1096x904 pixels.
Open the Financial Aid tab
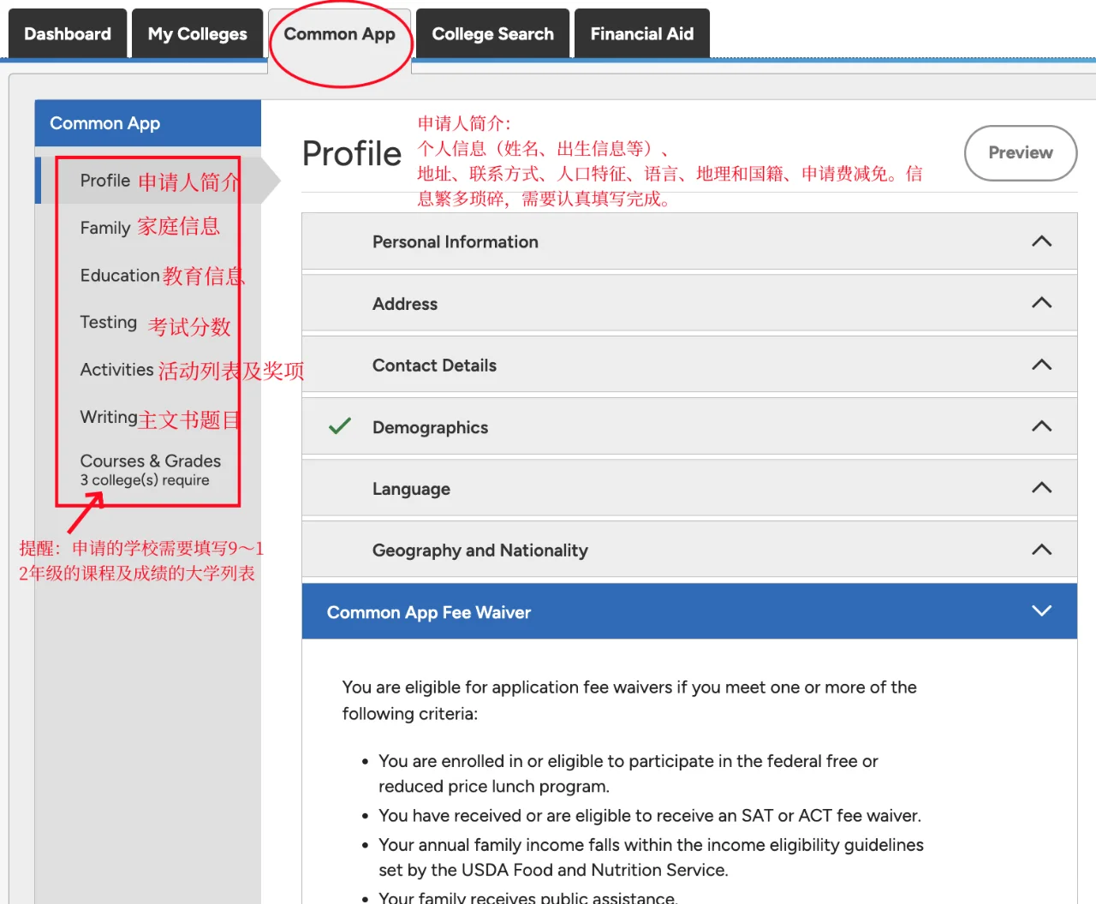642,33
